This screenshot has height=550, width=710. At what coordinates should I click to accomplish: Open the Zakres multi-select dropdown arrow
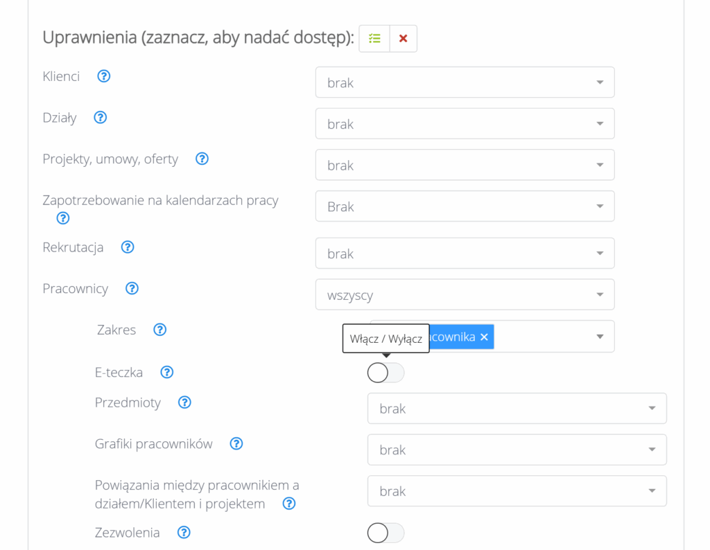coord(599,337)
